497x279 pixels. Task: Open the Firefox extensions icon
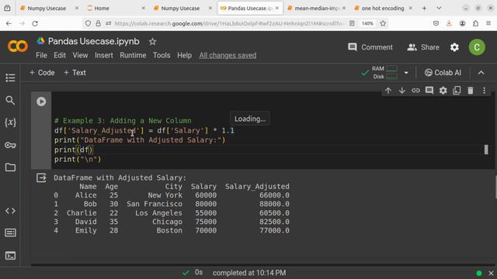pos(475,23)
